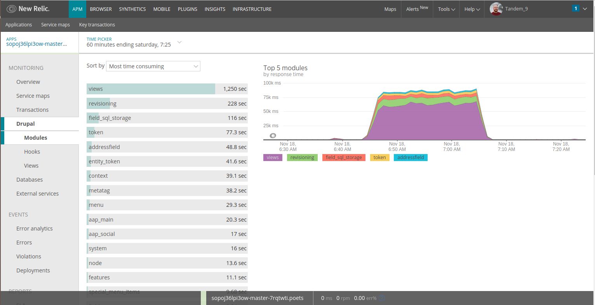Select the system module row
The height and width of the screenshot is (305, 595).
pyautogui.click(x=167, y=248)
